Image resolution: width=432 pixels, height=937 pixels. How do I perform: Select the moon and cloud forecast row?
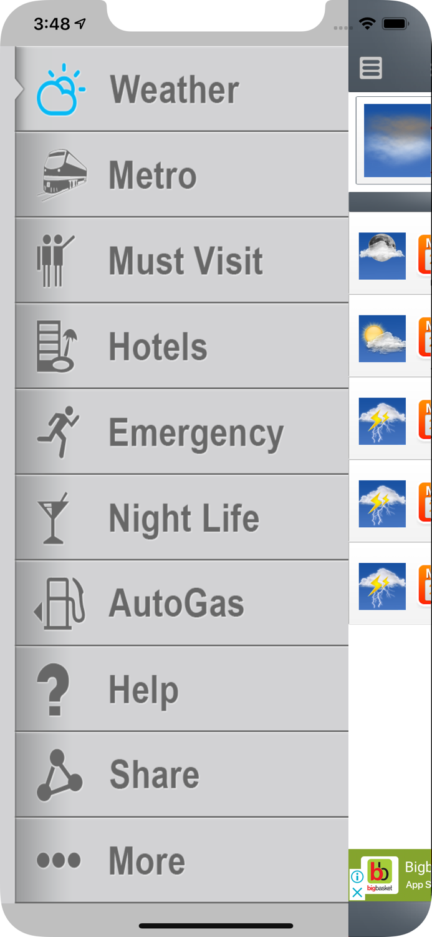pyautogui.click(x=390, y=255)
